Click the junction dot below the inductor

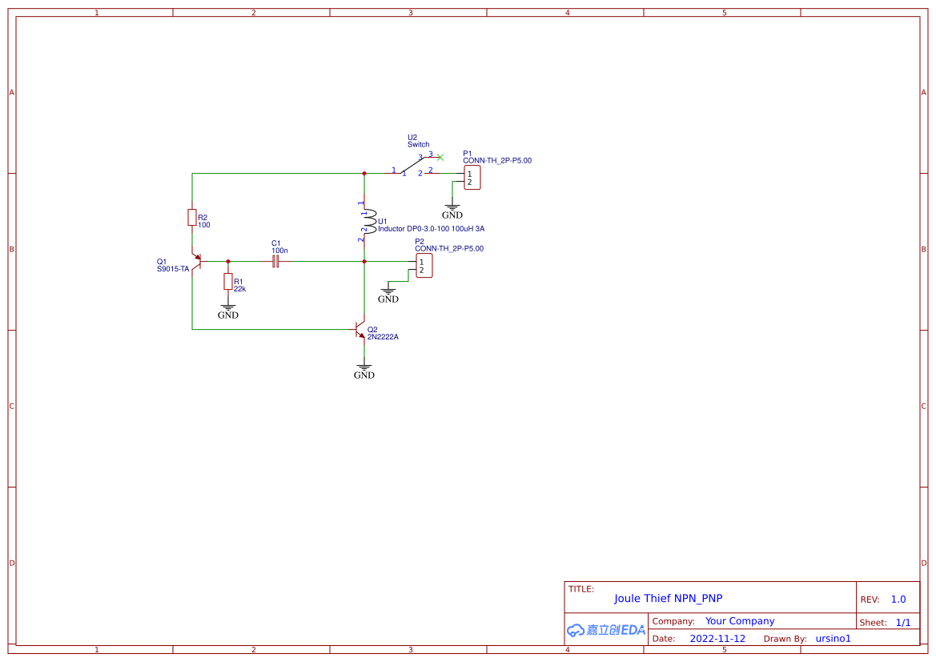point(364,262)
